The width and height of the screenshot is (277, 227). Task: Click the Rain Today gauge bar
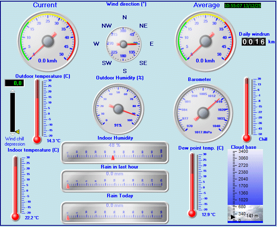[x=115, y=211]
